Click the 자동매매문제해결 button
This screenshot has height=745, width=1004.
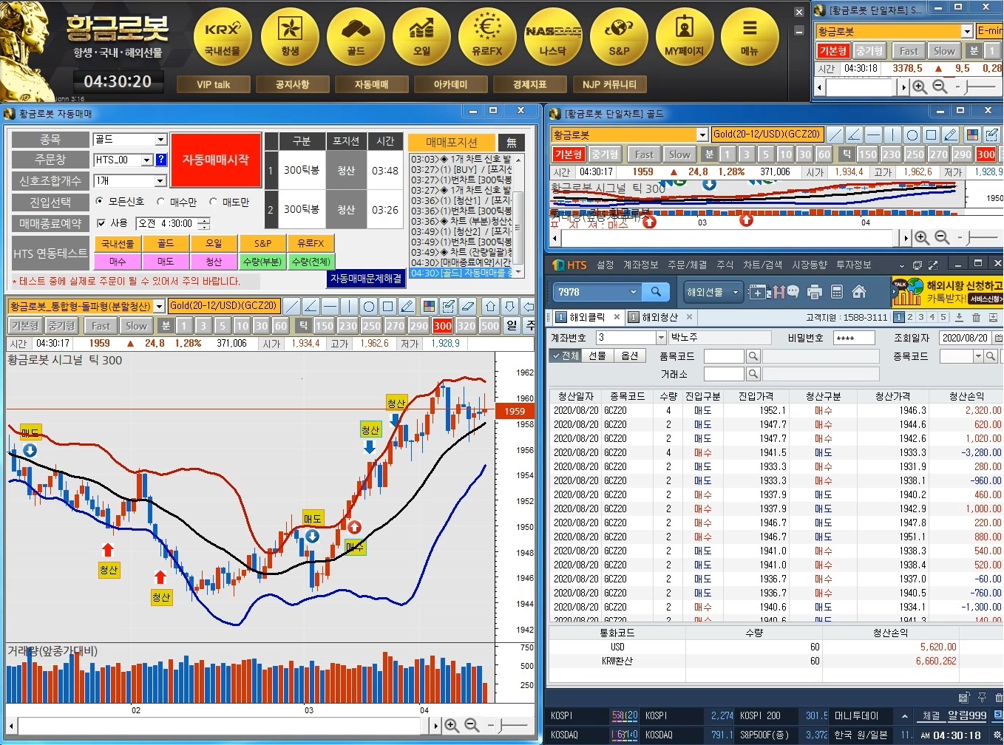(366, 279)
